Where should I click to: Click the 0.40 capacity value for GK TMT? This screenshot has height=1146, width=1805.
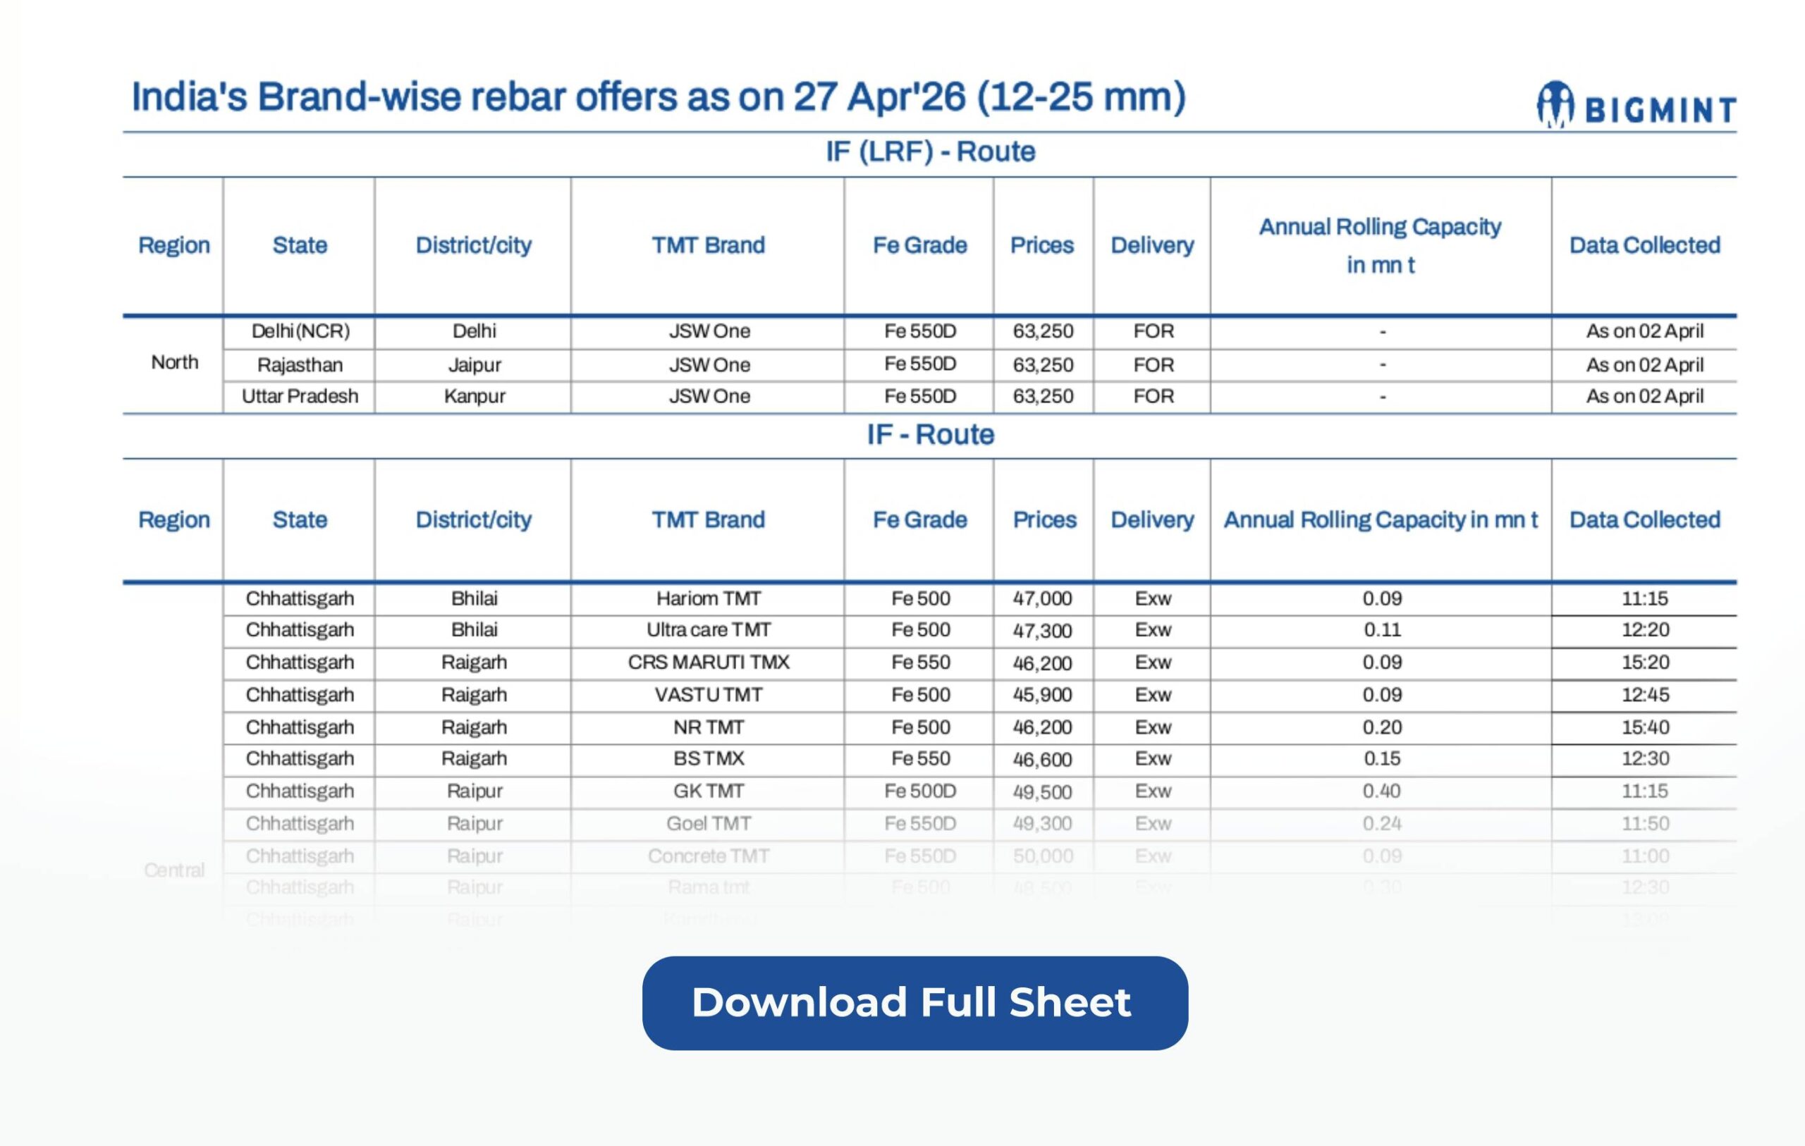[1381, 791]
